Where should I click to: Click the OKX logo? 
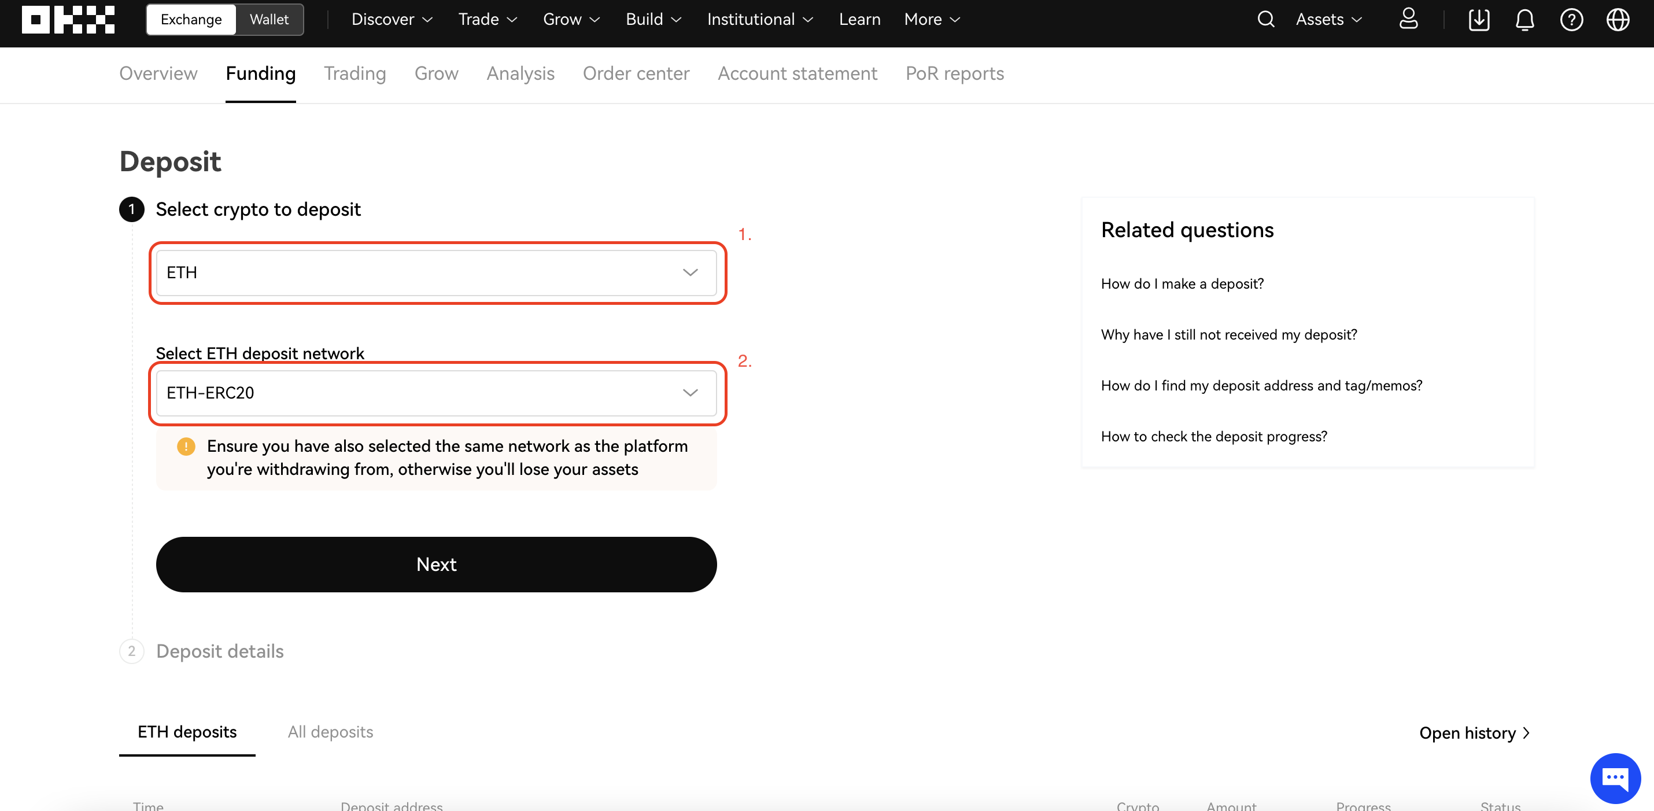pyautogui.click(x=68, y=19)
